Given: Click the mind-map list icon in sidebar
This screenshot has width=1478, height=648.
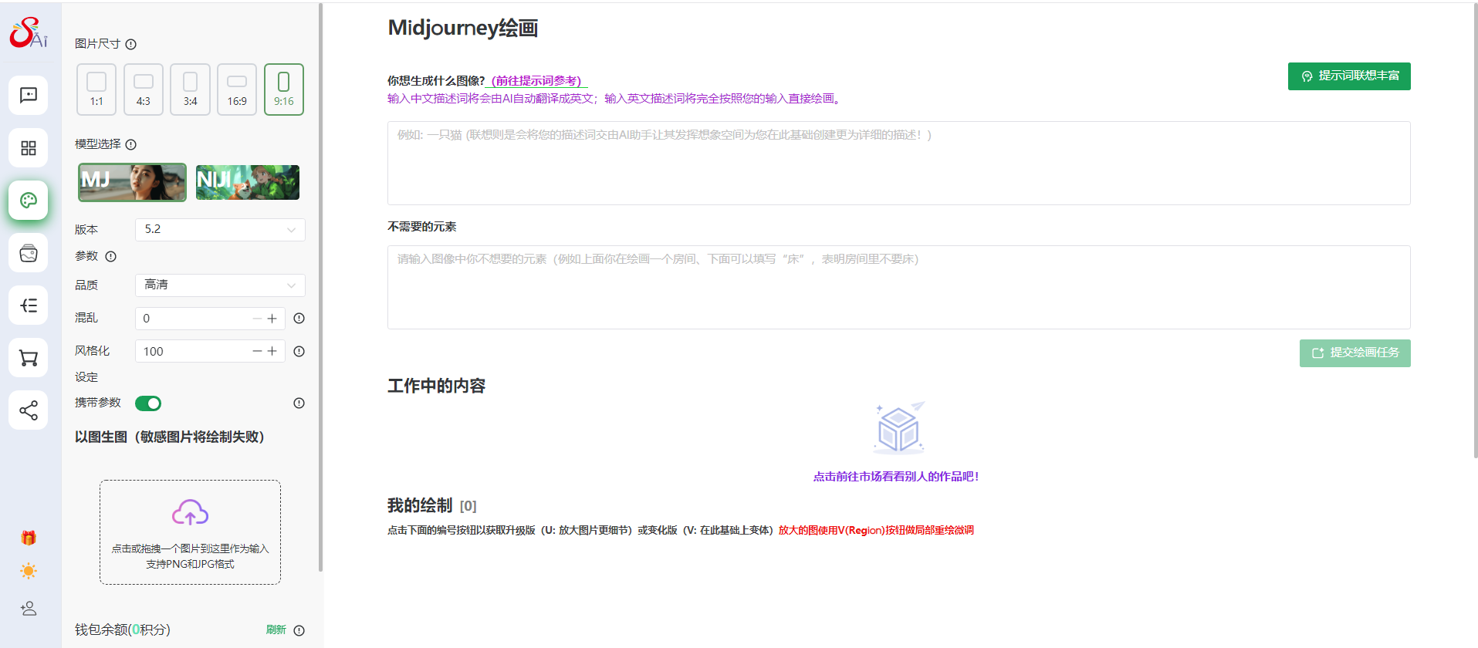Looking at the screenshot, I should click(29, 305).
